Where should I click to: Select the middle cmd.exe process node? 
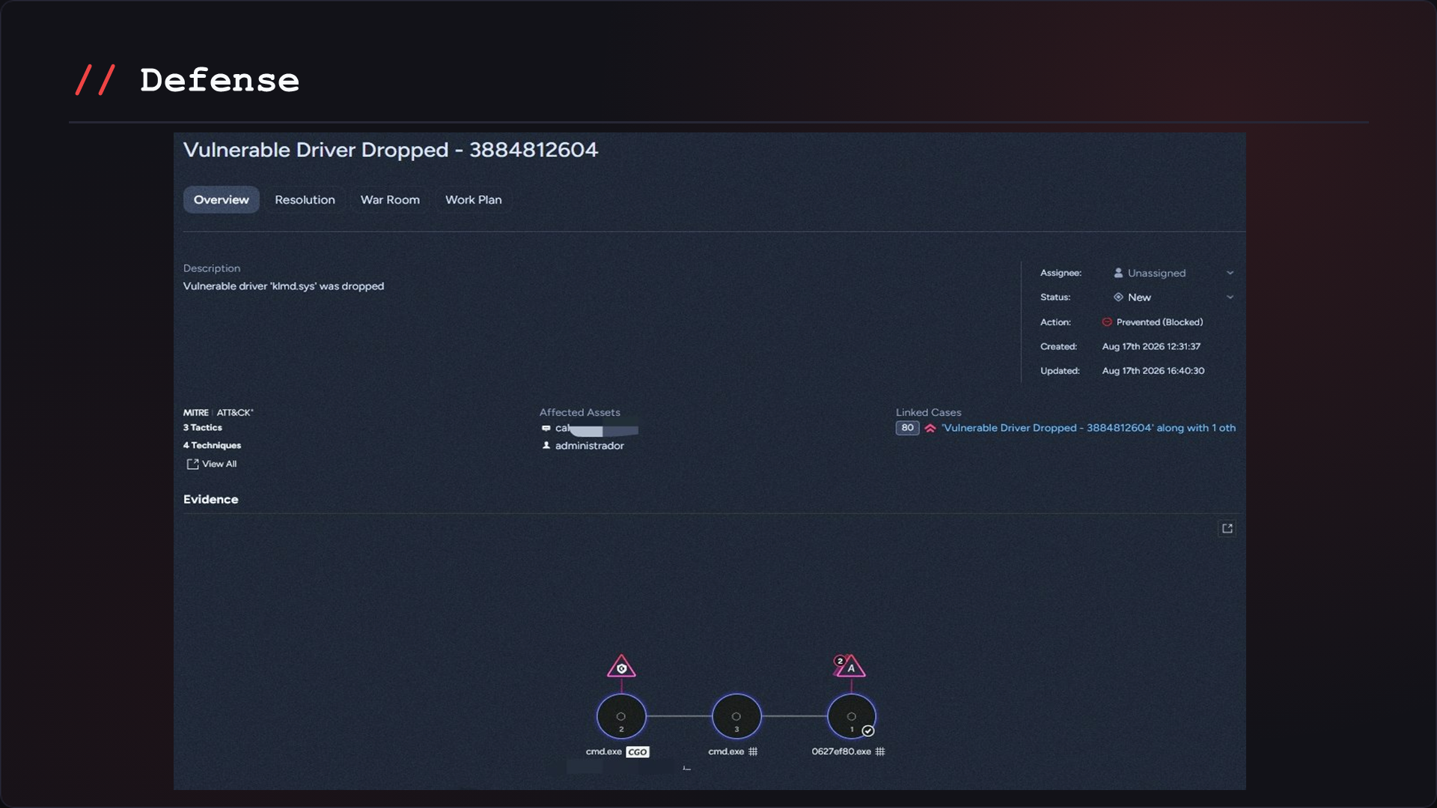pyautogui.click(x=736, y=716)
